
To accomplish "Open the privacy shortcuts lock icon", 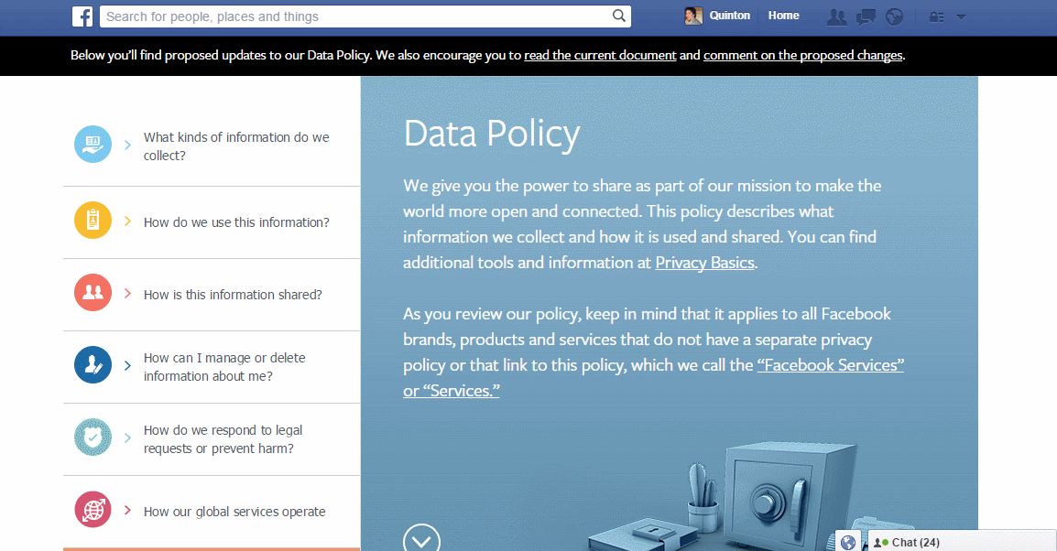I will [x=936, y=16].
